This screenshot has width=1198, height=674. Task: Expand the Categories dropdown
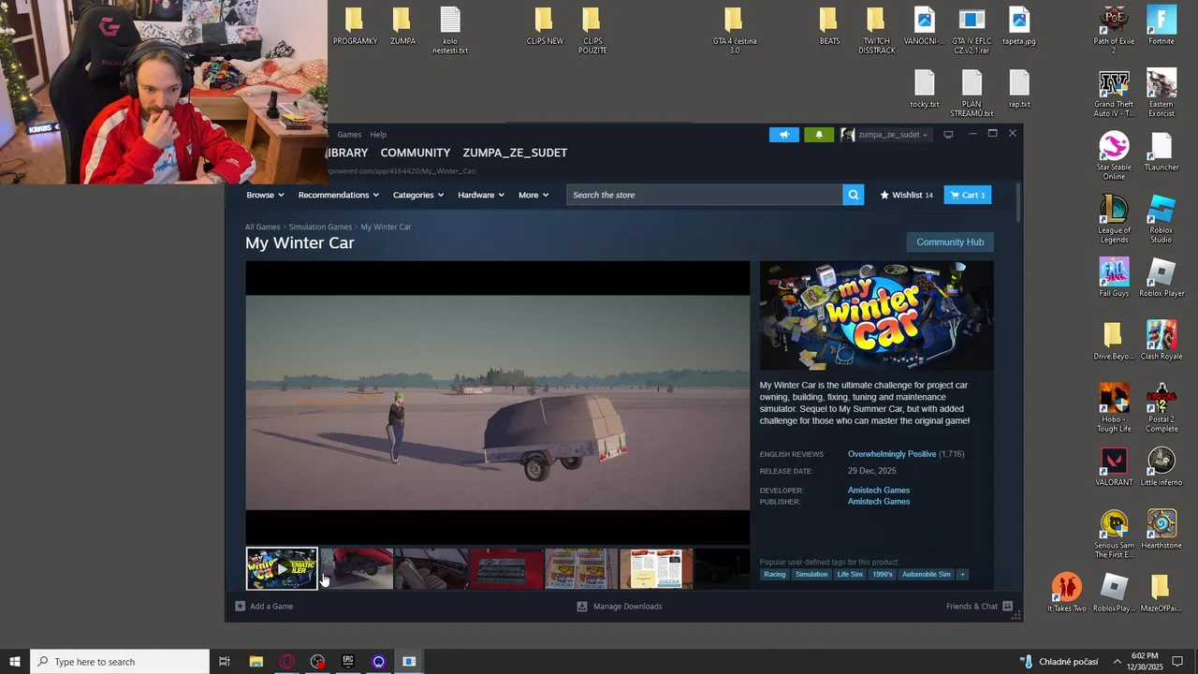[x=417, y=195]
